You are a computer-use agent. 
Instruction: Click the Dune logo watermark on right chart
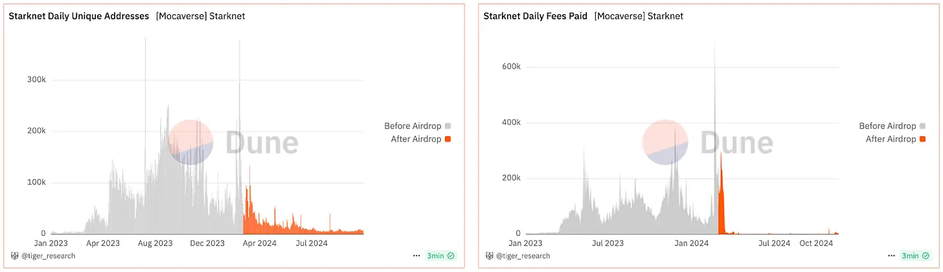(x=708, y=142)
